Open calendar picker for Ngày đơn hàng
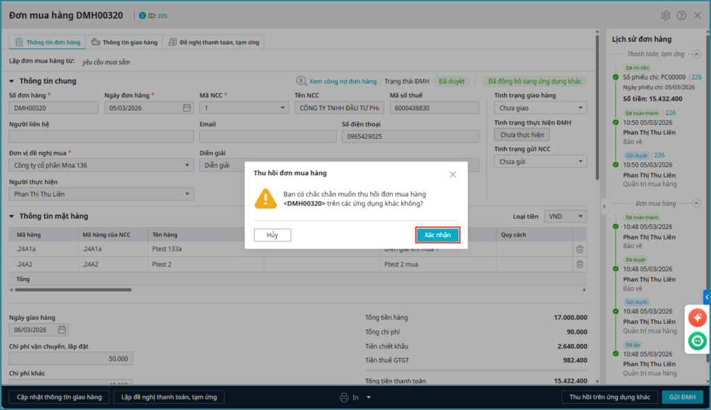Viewport: 711px width, 410px height. [187, 108]
